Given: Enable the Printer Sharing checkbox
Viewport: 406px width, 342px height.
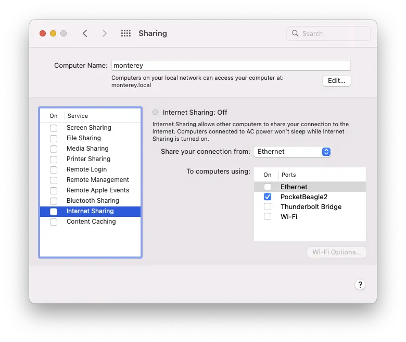Looking at the screenshot, I should pos(54,159).
